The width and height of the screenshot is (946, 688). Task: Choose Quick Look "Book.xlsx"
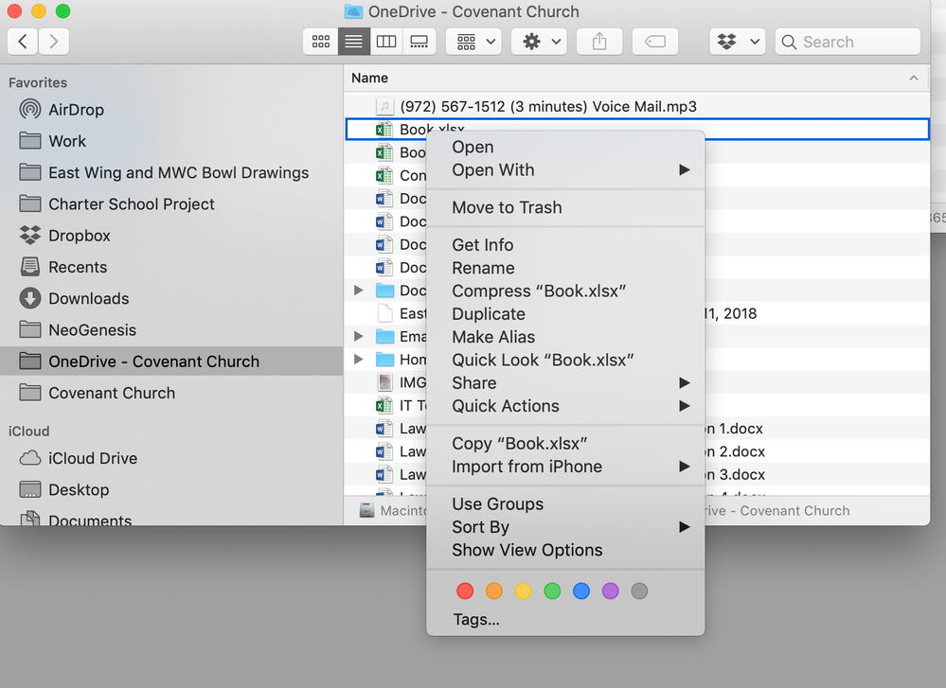click(x=565, y=360)
